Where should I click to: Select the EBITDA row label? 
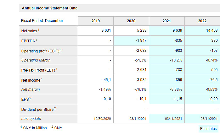(29, 41)
